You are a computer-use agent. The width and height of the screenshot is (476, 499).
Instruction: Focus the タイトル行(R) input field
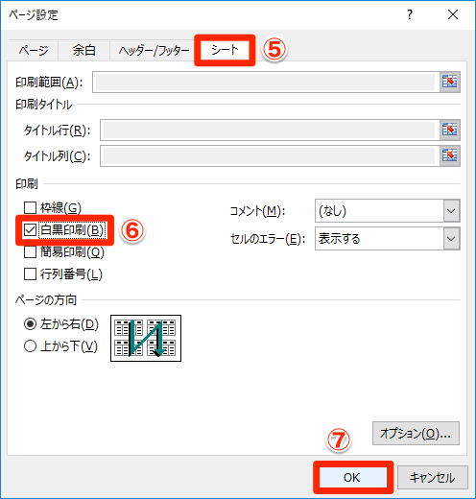pos(270,130)
